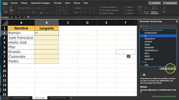Open the Eliminar cells dropdown

click(134, 10)
